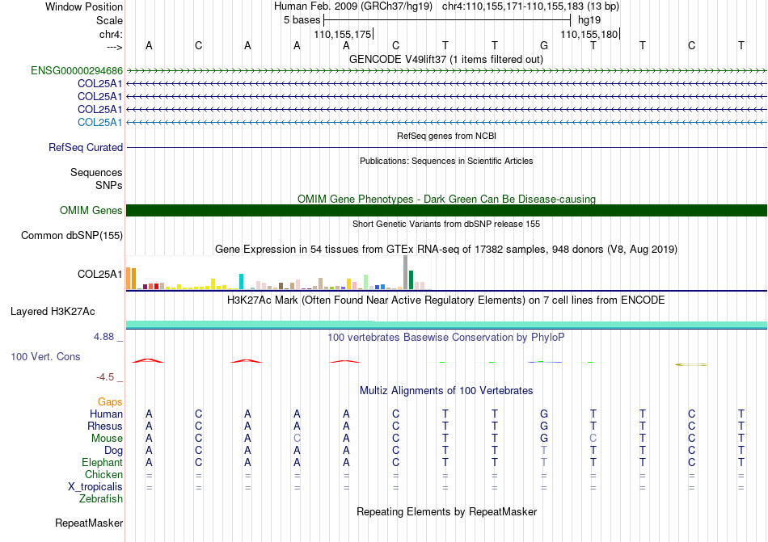This screenshot has width=768, height=542.
Task: Open GENCODE V49lift37 track title
Action: [x=446, y=59]
